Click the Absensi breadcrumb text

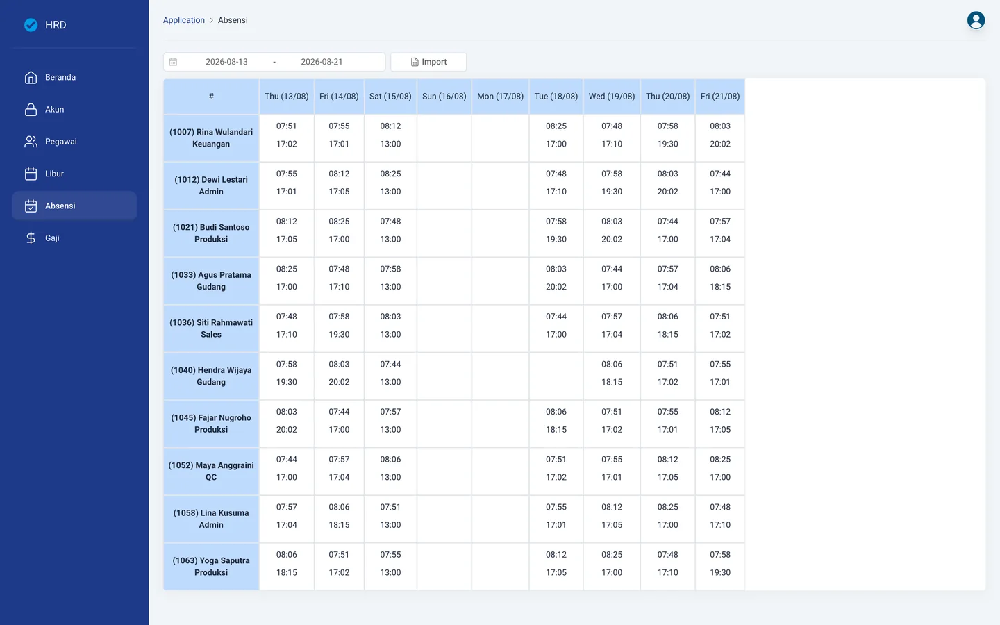[x=233, y=20]
